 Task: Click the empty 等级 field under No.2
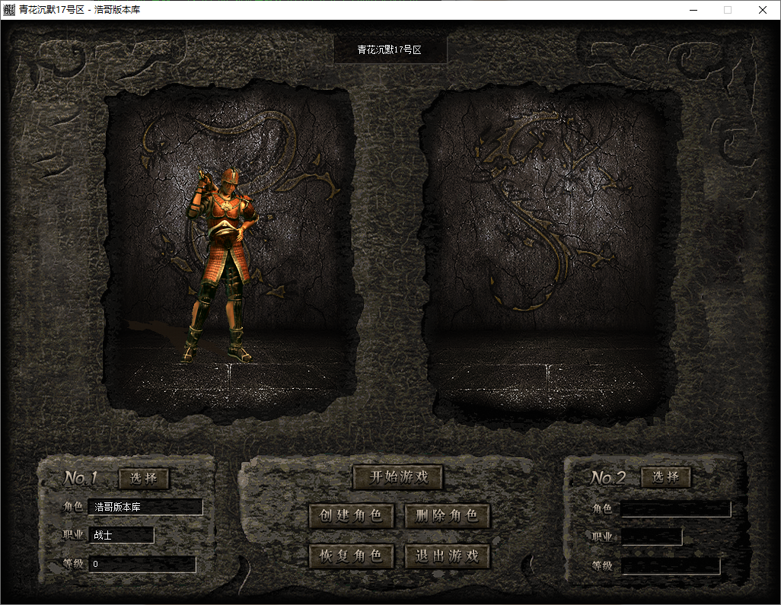(x=671, y=566)
